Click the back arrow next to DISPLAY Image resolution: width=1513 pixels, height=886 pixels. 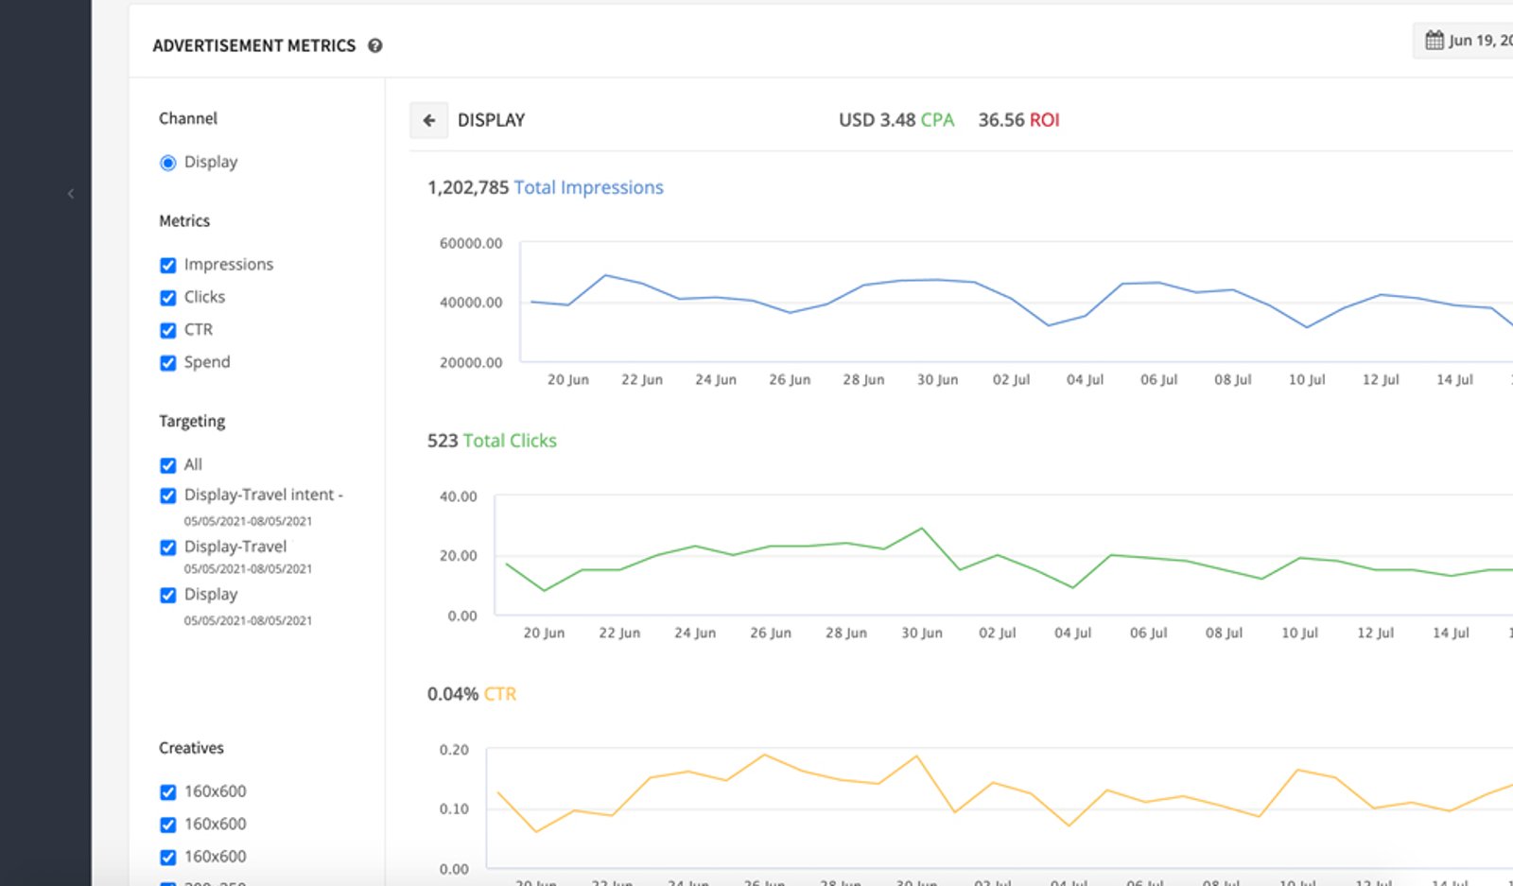coord(428,120)
